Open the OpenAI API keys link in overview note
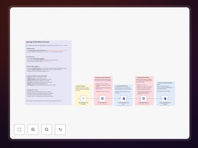The image size is (198, 148). pos(58,50)
